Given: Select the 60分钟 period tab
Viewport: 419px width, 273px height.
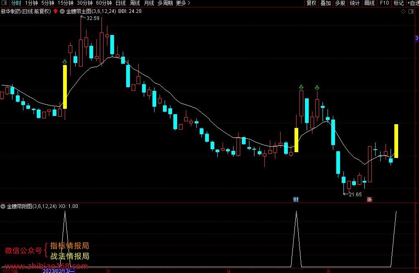Looking at the screenshot, I should coord(104,3).
